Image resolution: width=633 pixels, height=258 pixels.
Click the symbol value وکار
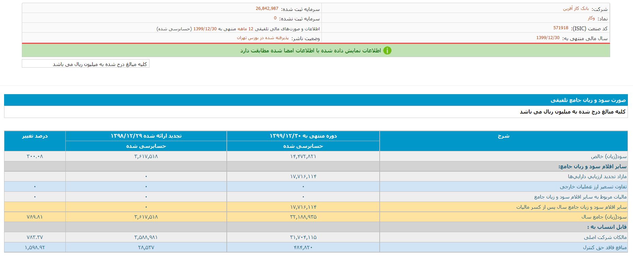click(x=591, y=18)
